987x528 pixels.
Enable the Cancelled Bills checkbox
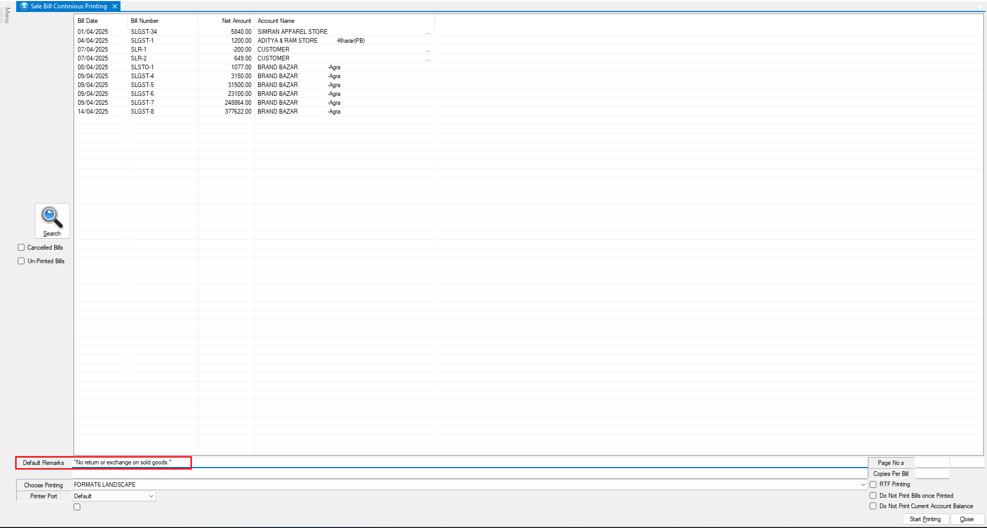coord(21,248)
